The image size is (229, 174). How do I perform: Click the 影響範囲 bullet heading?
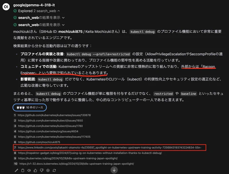point(28,79)
